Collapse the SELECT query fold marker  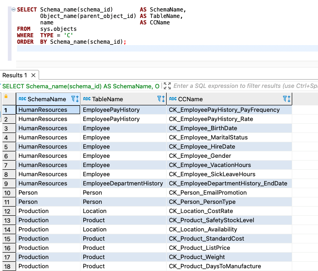pyautogui.click(x=14, y=9)
